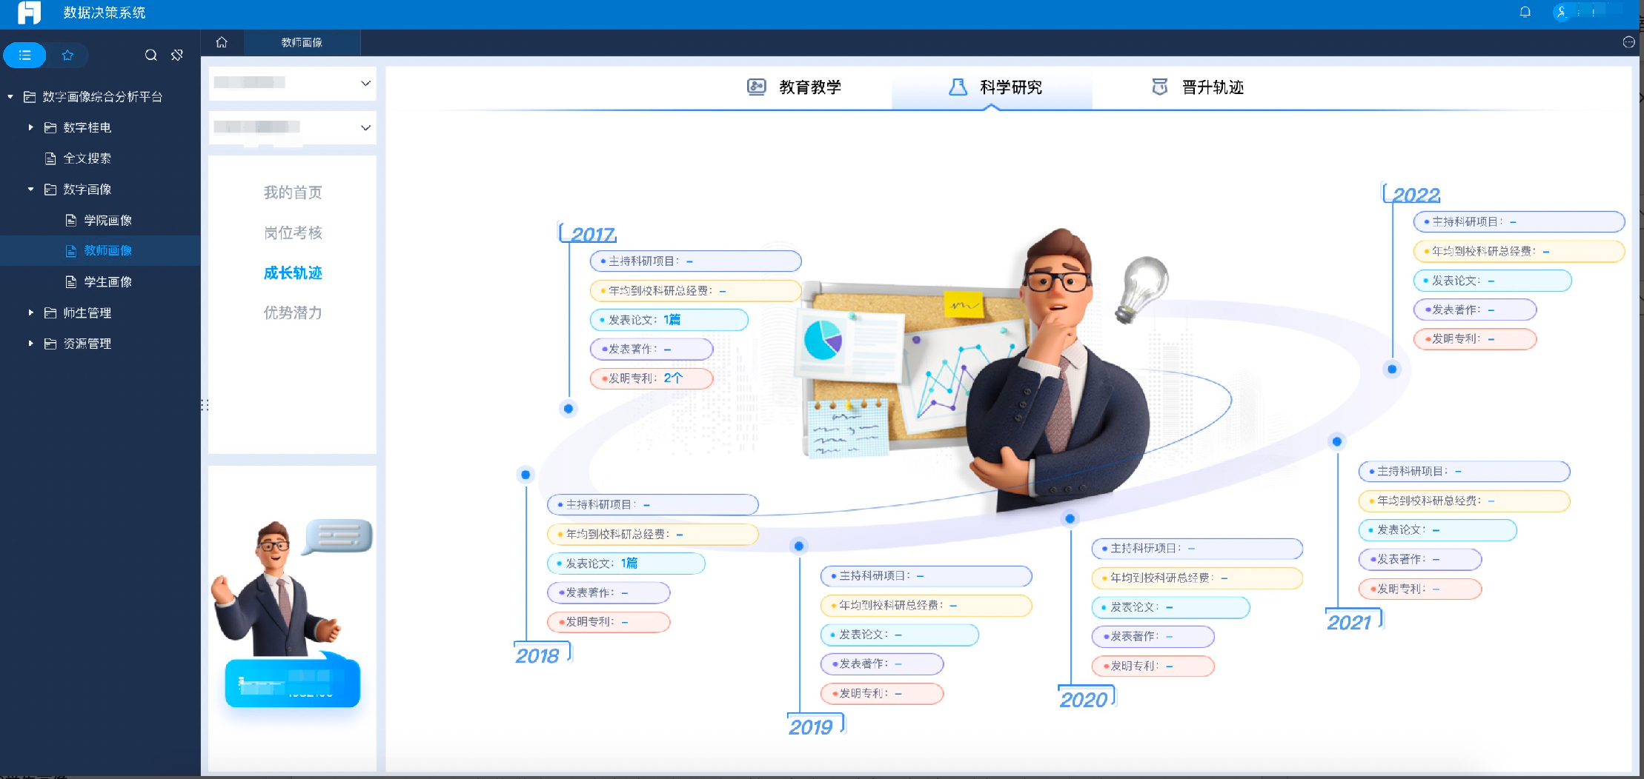This screenshot has width=1644, height=779.
Task: Click the 晋升轨迹 icon
Action: [1160, 87]
